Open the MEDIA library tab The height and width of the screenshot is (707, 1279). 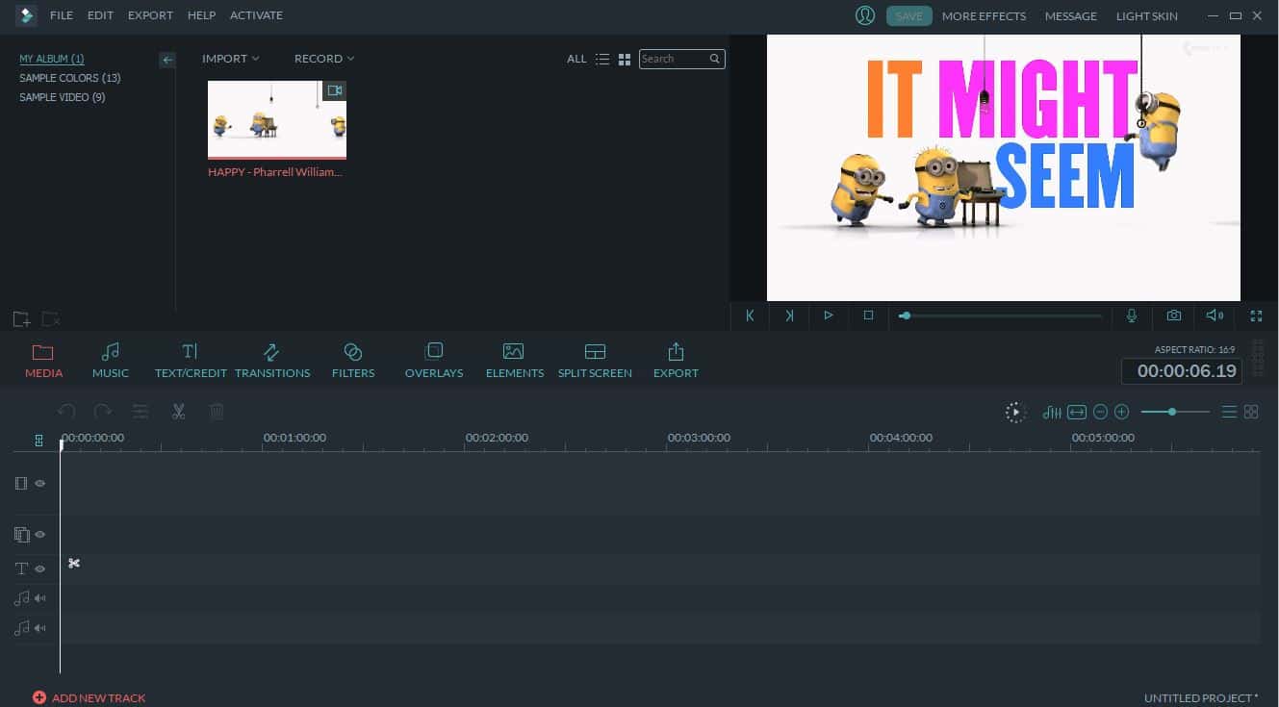43,361
